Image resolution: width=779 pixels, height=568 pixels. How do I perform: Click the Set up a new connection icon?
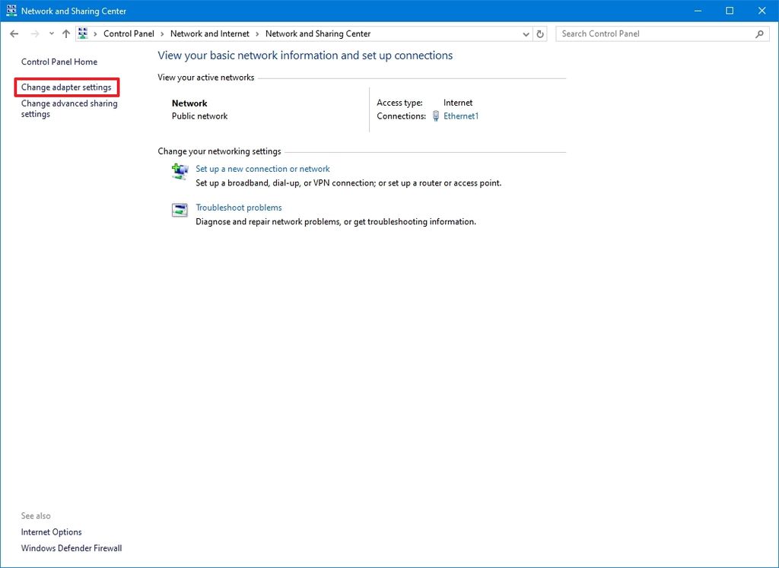pos(180,172)
